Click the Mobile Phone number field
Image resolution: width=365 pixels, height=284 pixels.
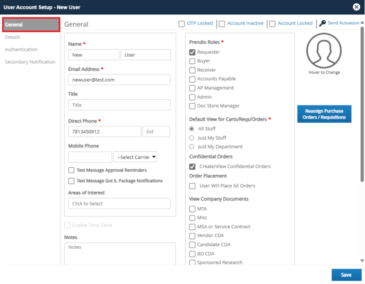(x=90, y=157)
